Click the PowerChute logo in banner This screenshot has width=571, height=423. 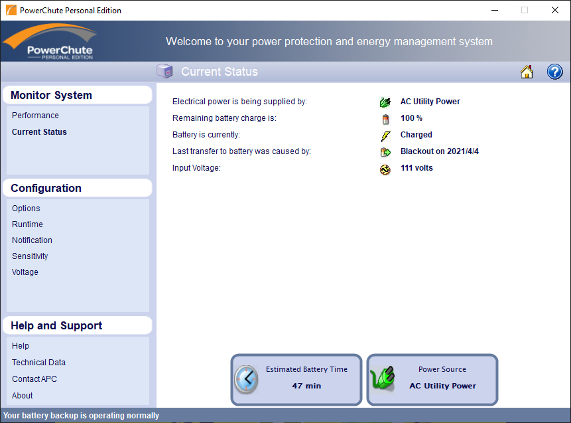tap(50, 42)
